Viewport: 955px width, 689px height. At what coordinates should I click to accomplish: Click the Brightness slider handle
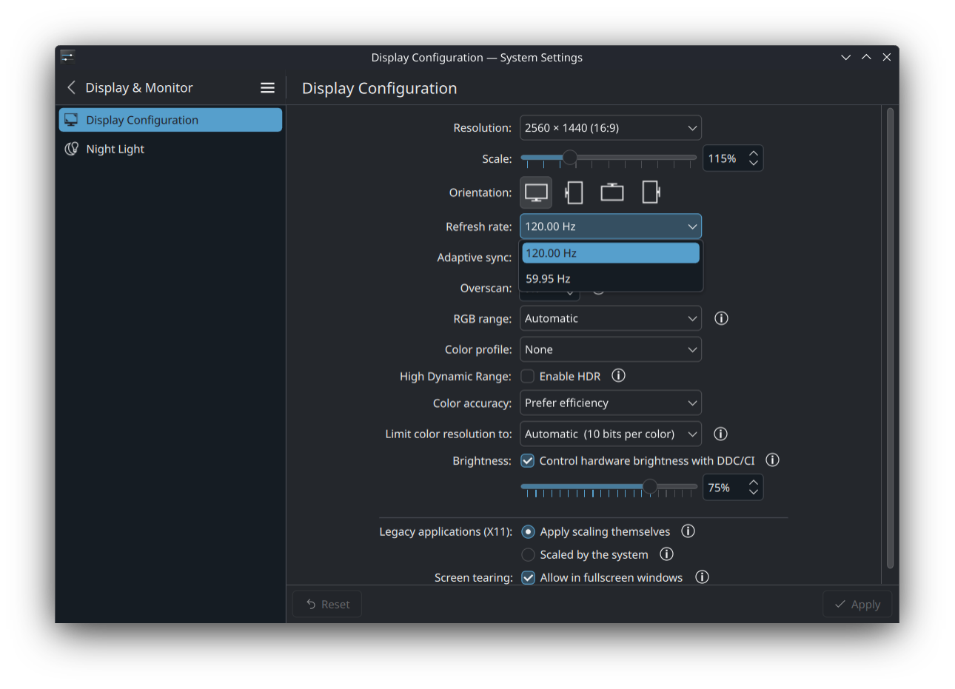click(x=650, y=486)
